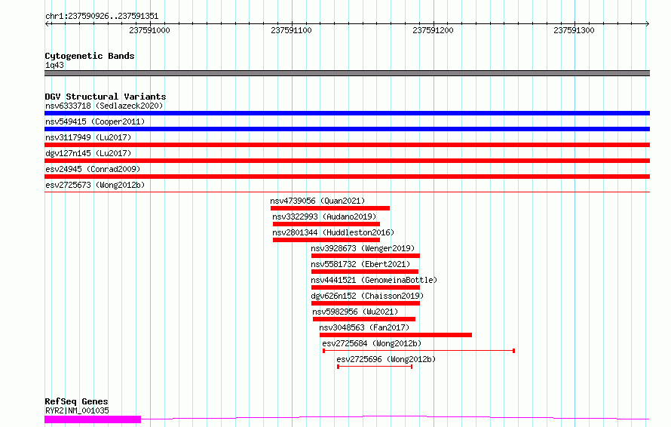The image size is (671, 427).
Task: Click the red nsv3322993 variant bar
Action: [x=326, y=224]
